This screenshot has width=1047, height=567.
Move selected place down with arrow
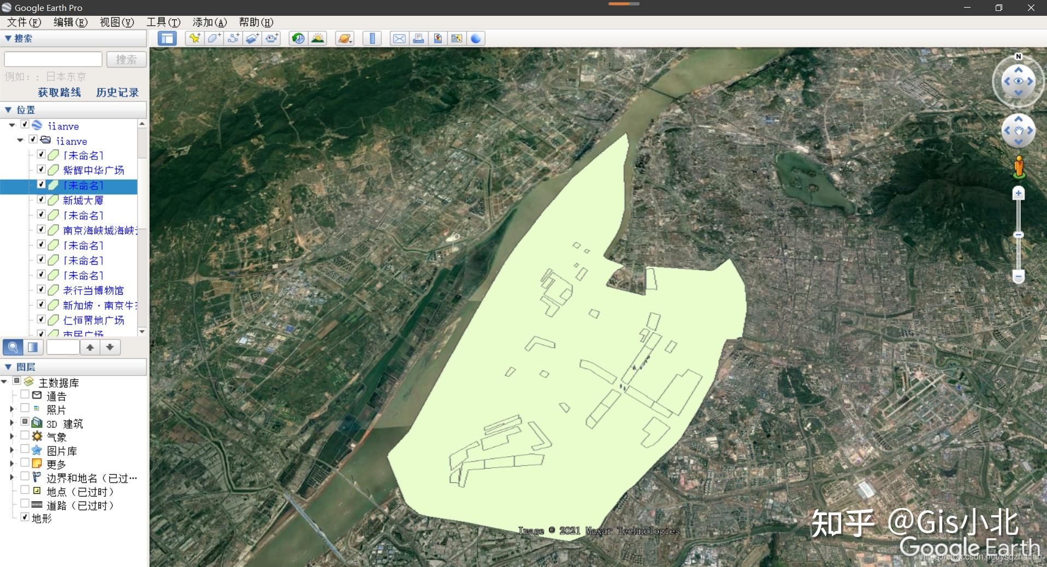click(110, 347)
